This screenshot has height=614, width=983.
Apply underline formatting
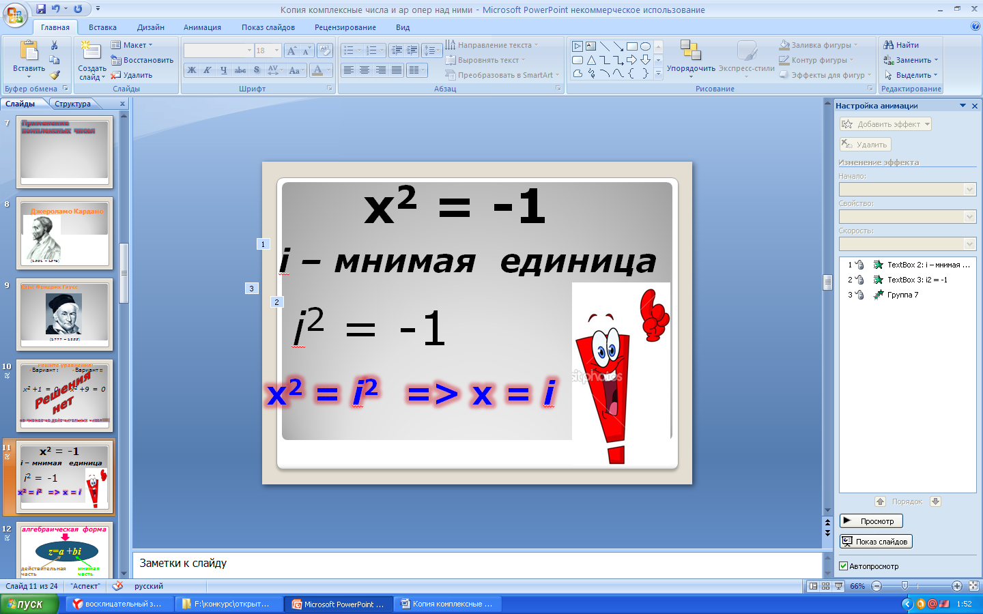point(223,70)
